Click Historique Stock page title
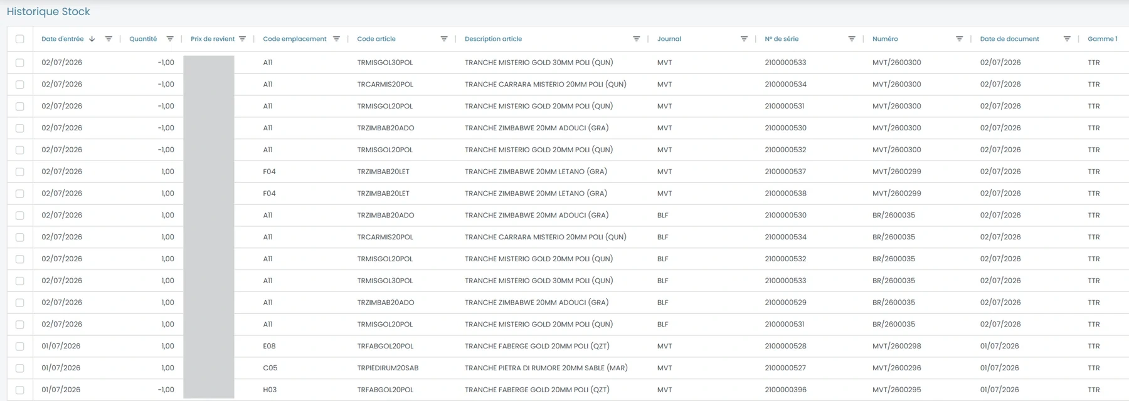Screen dimensions: 1129x401 [48, 11]
